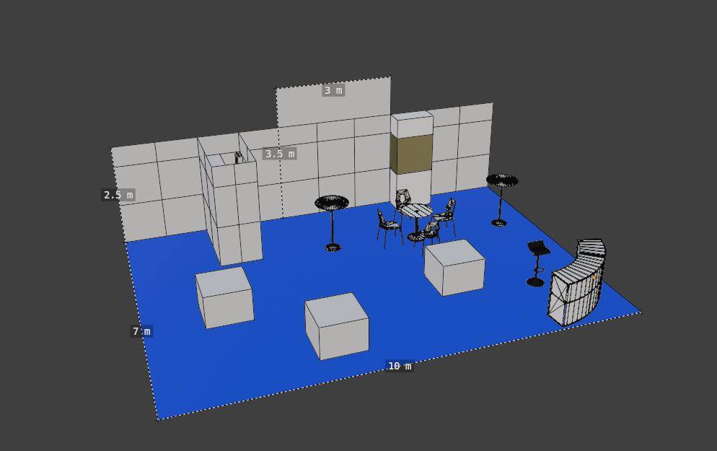Select the white block above the olive panel

pyautogui.click(x=411, y=123)
